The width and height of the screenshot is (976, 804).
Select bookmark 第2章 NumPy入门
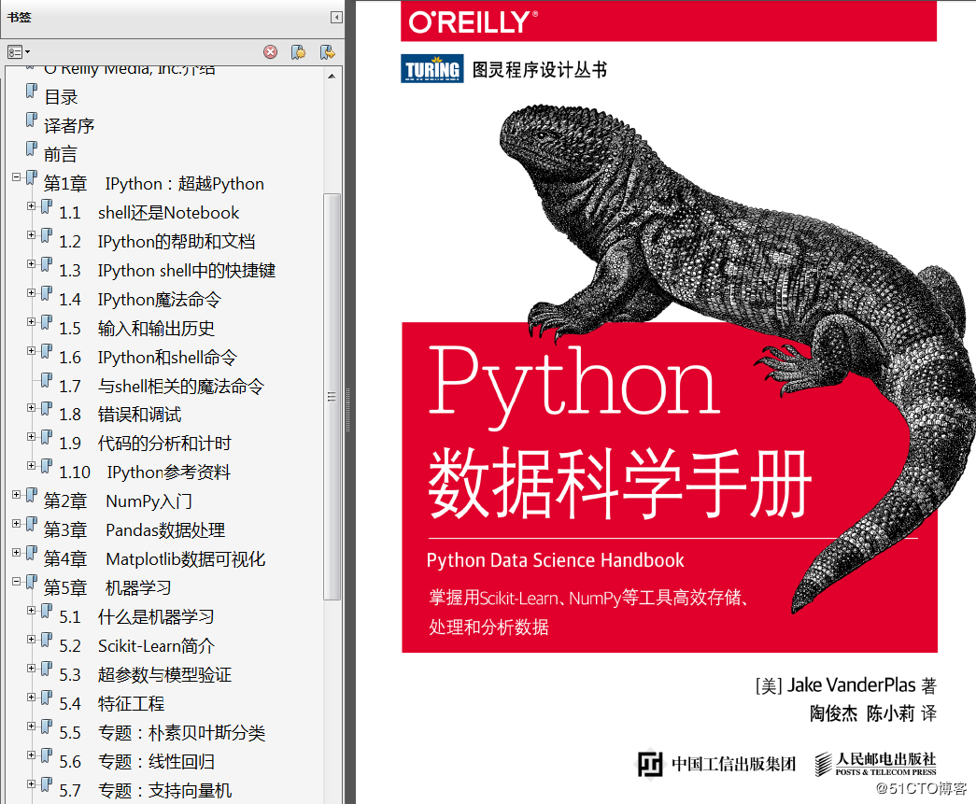click(x=118, y=501)
